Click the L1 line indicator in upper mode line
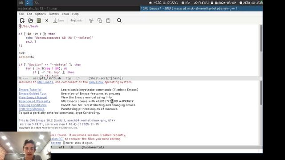The image size is (285, 160). [x=78, y=78]
